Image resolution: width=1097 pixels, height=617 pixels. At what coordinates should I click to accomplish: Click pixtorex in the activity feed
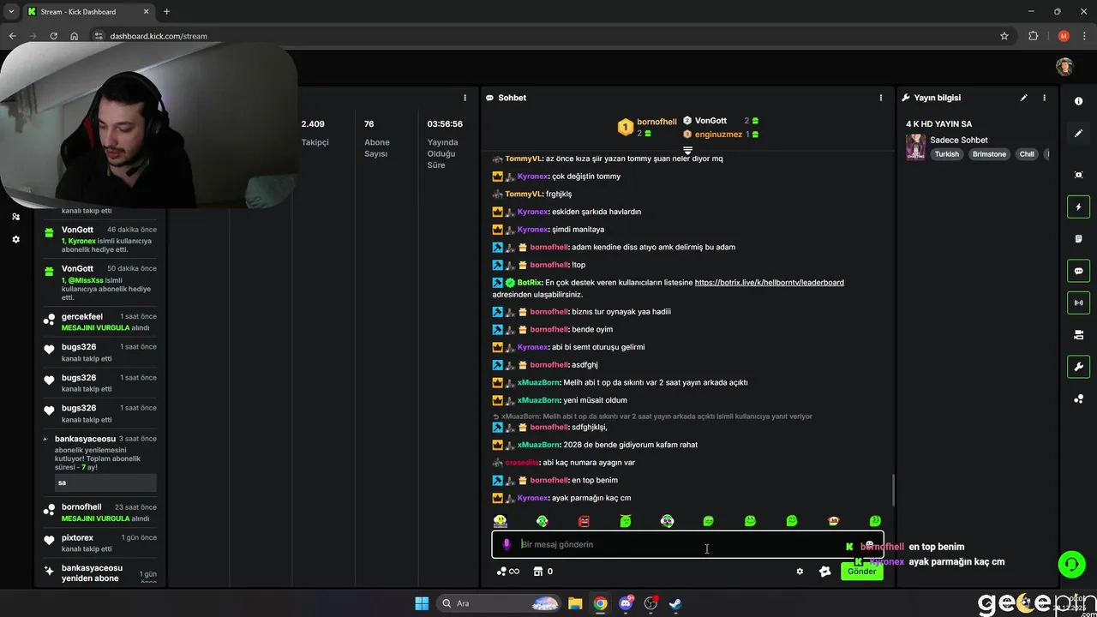coord(77,537)
